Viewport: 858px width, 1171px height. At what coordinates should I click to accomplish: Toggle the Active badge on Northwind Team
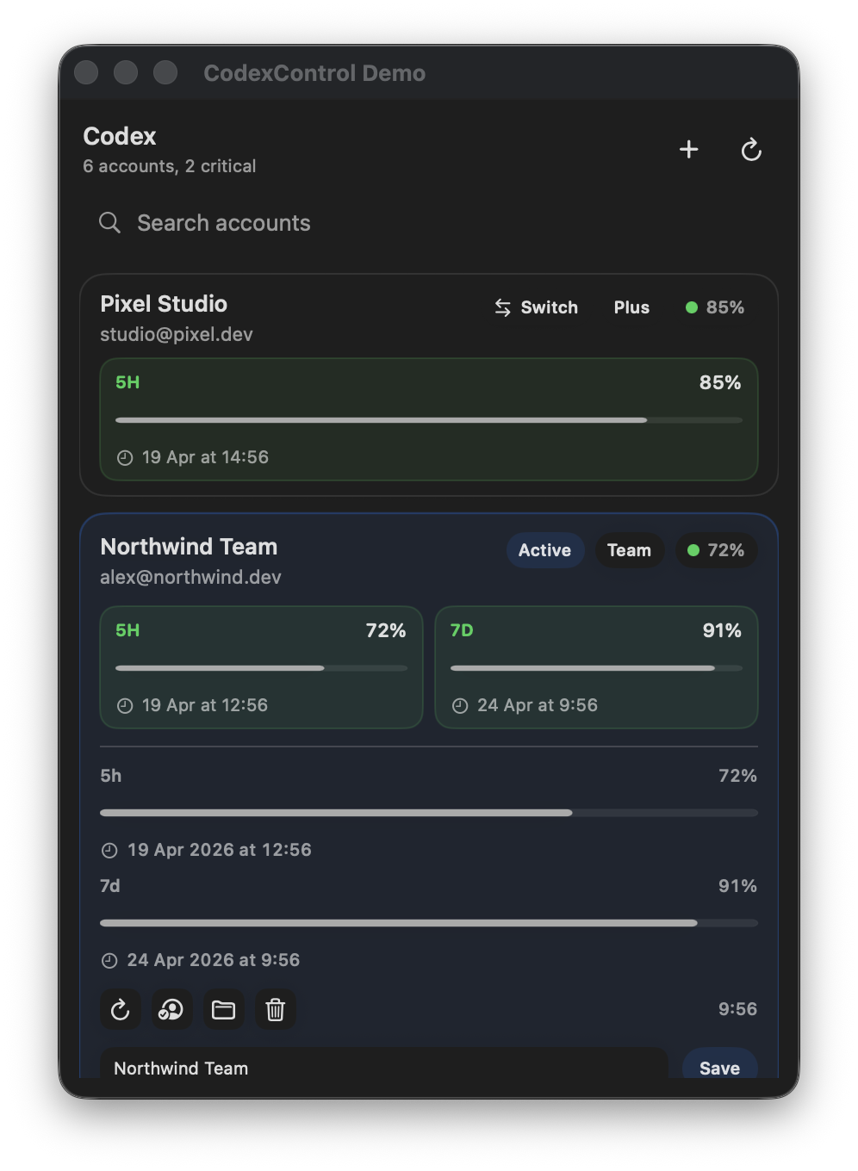(x=544, y=550)
